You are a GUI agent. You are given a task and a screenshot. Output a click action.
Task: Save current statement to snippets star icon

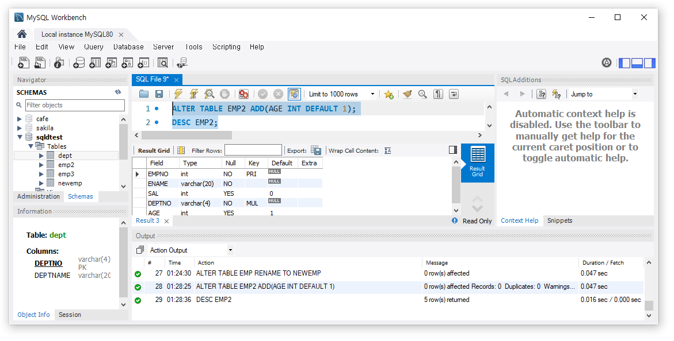[x=389, y=94]
